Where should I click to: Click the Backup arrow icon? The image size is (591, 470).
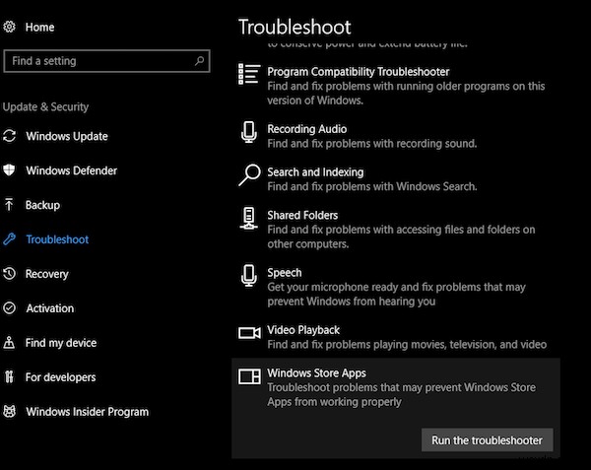(x=10, y=205)
